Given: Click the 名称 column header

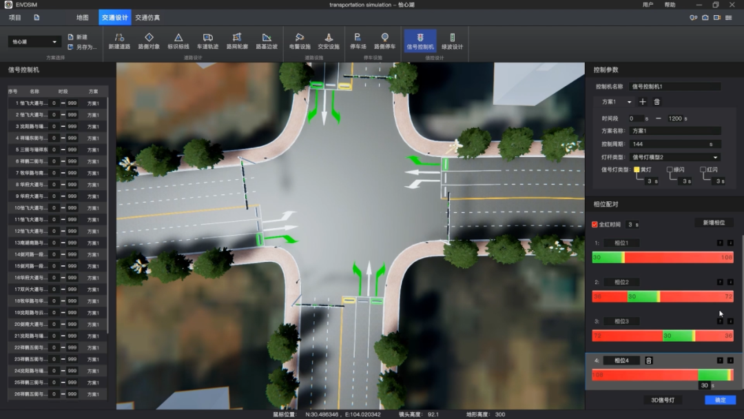Looking at the screenshot, I should click(34, 91).
